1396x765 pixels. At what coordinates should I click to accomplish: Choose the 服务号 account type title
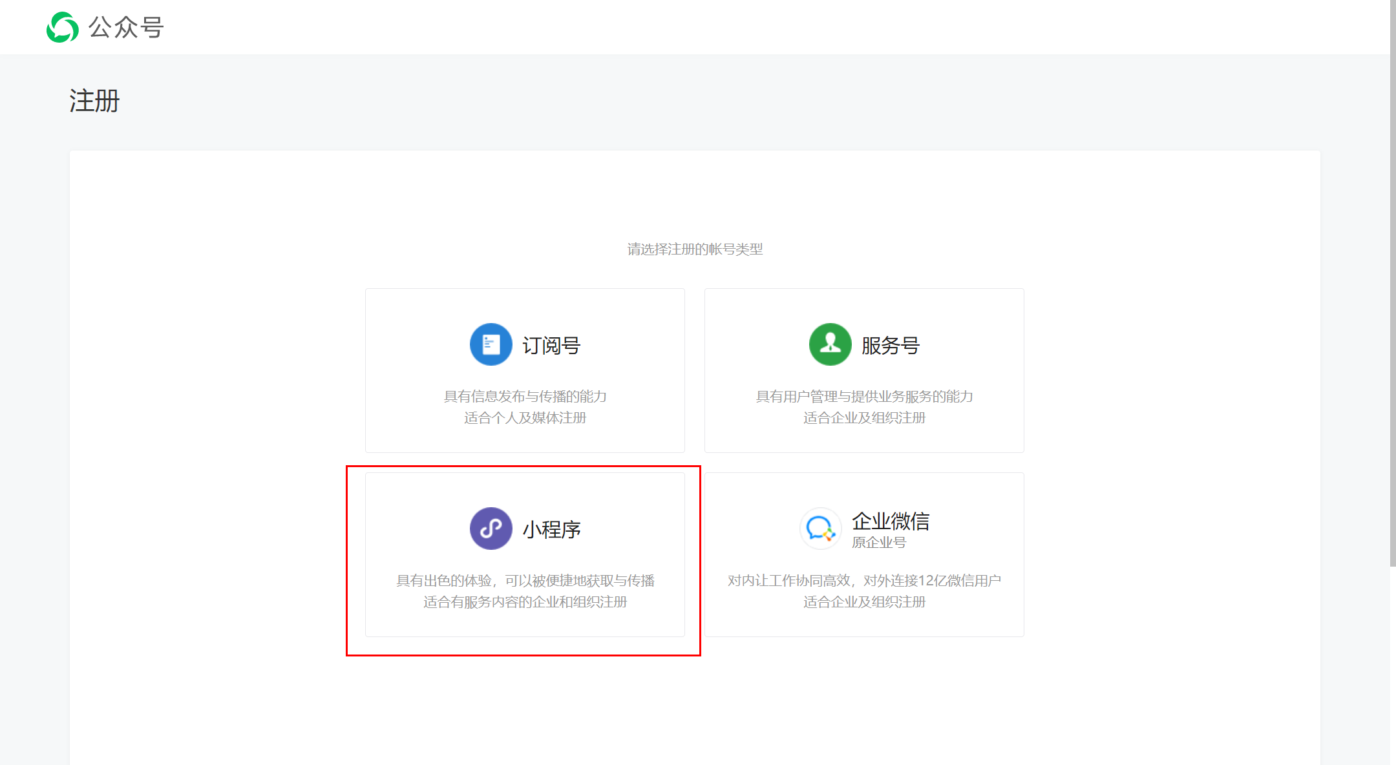pyautogui.click(x=891, y=345)
